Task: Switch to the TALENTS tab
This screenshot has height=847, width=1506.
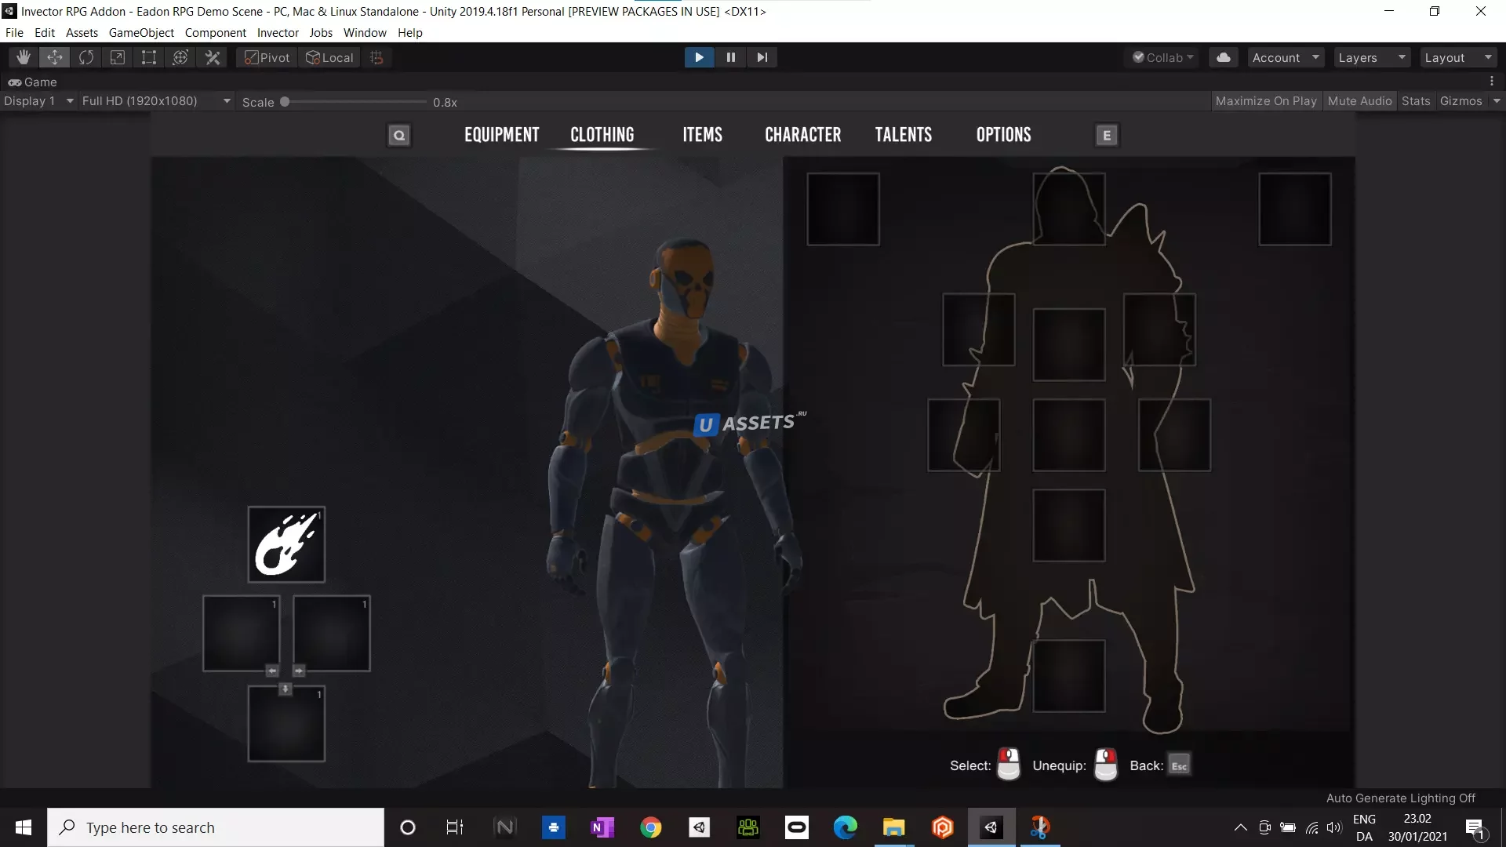Action: tap(903, 135)
